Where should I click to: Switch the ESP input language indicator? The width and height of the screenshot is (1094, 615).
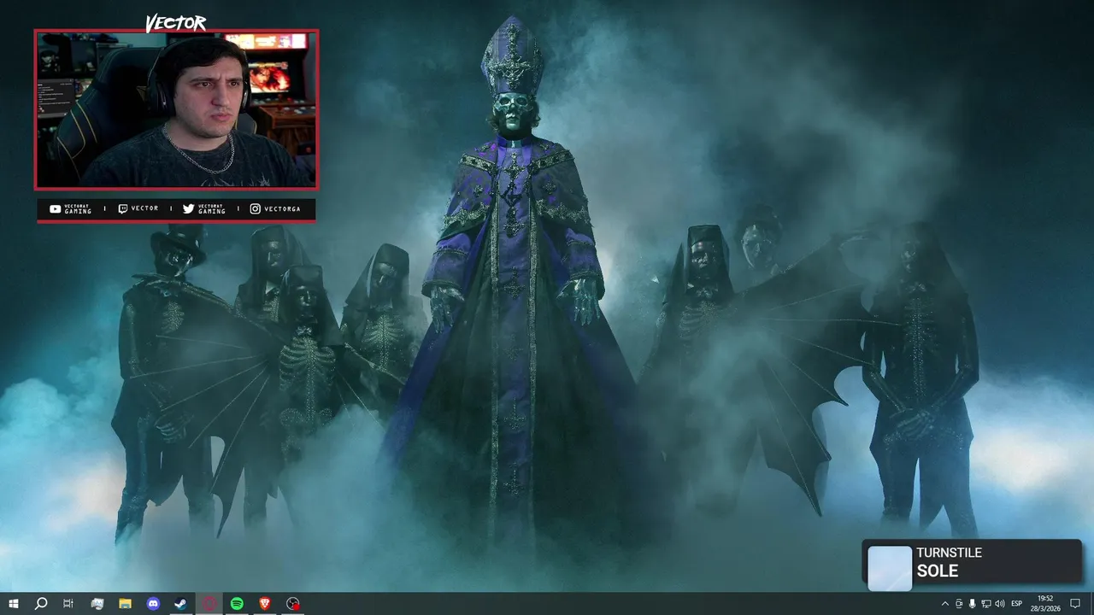pos(1017,604)
